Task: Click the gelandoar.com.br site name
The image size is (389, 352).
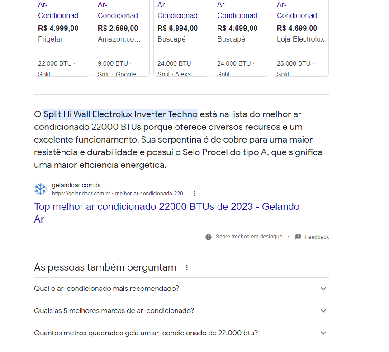Action: 76,185
